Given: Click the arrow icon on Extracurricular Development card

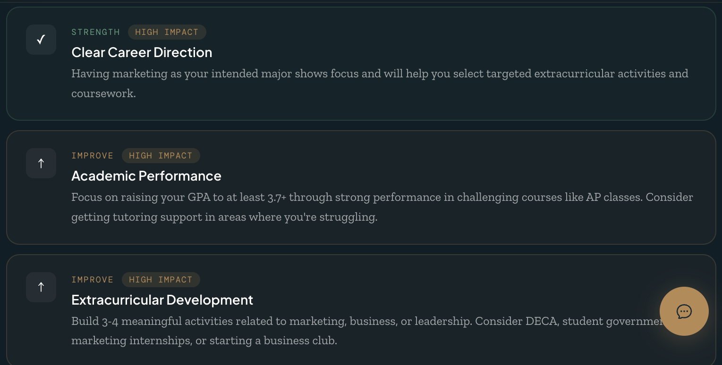Looking at the screenshot, I should pyautogui.click(x=41, y=287).
